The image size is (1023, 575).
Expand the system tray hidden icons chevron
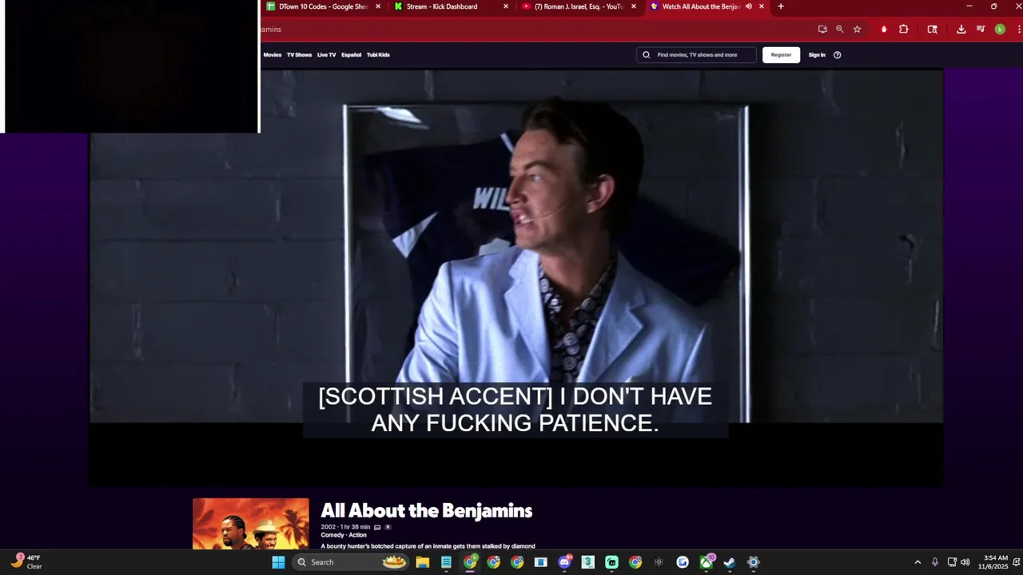918,562
